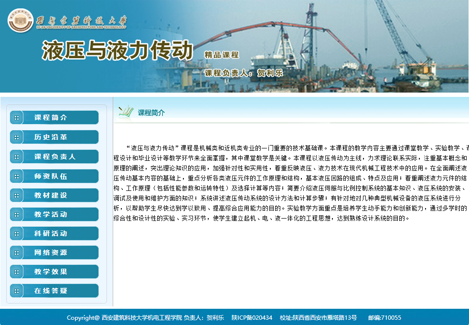Click the grid icon beside 在线答疑

17,291
